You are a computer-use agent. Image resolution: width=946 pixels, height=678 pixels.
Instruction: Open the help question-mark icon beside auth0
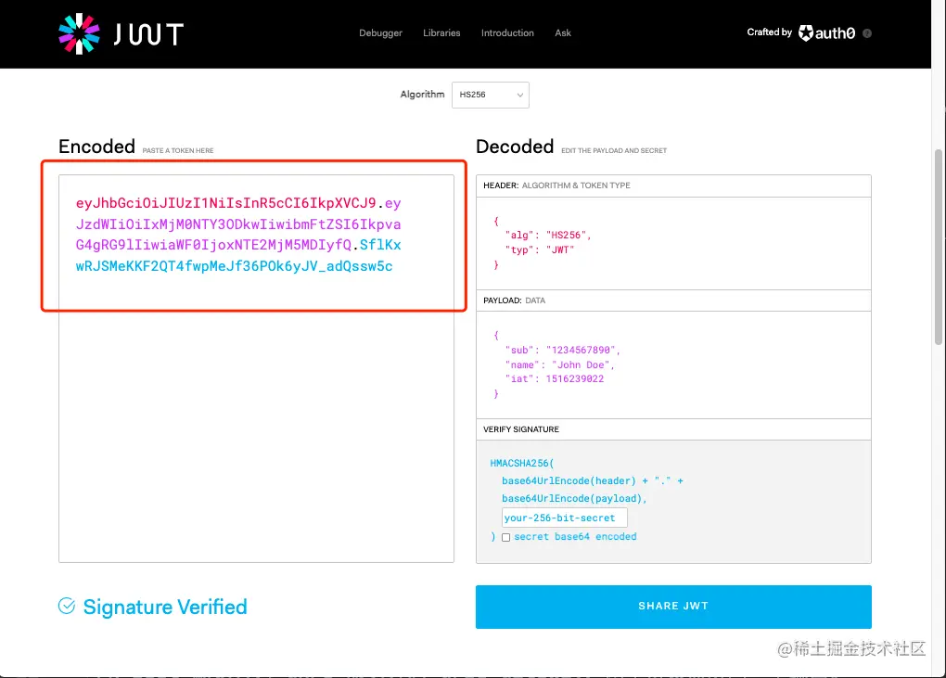[866, 33]
